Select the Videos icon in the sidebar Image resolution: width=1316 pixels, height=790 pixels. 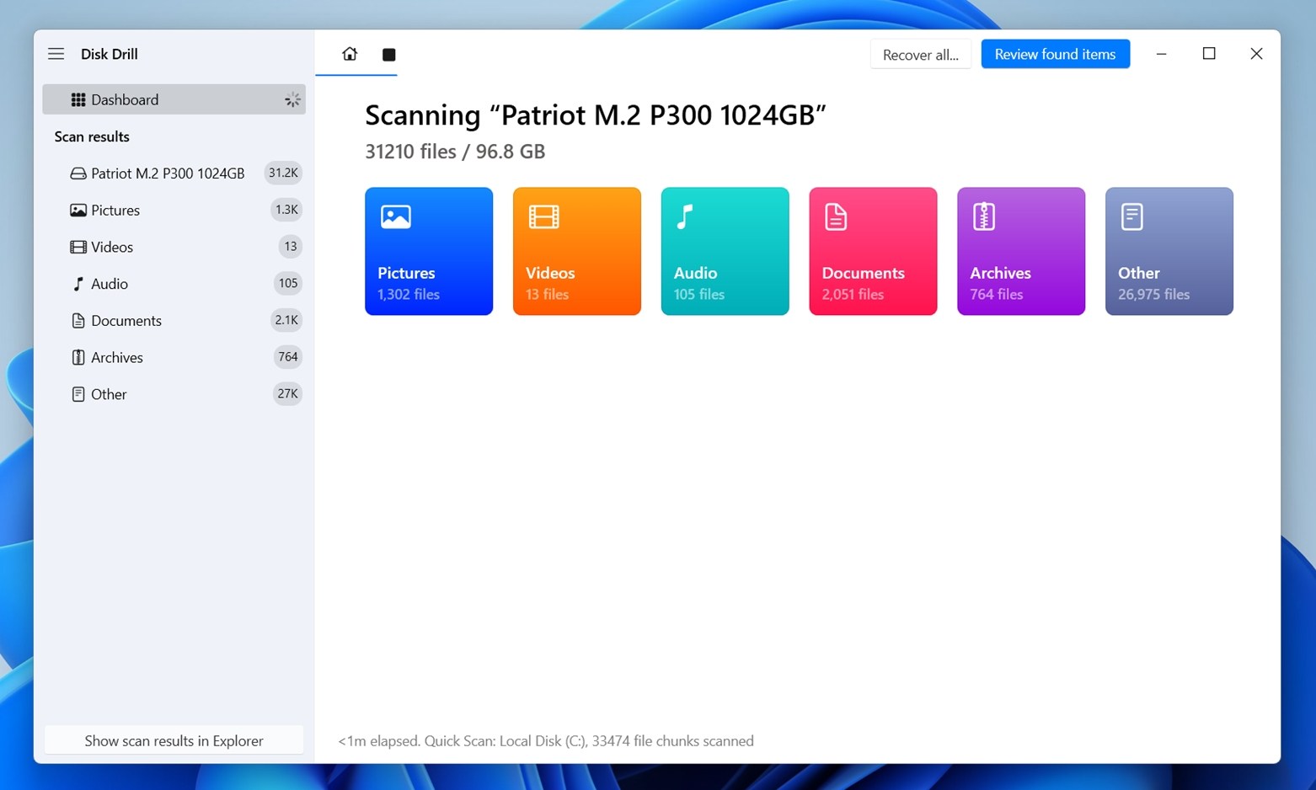point(78,246)
